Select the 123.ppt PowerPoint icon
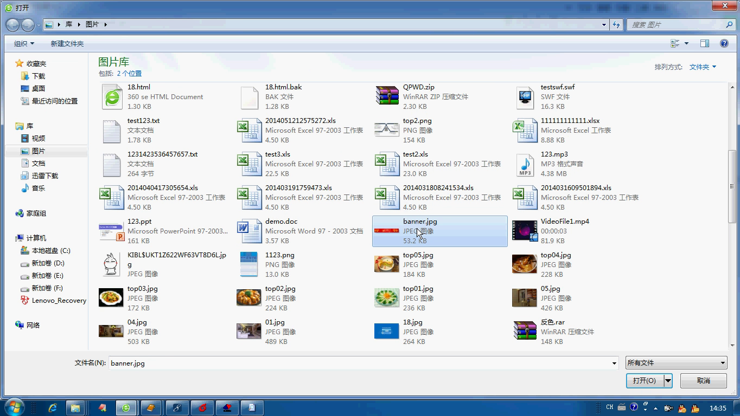 click(112, 232)
